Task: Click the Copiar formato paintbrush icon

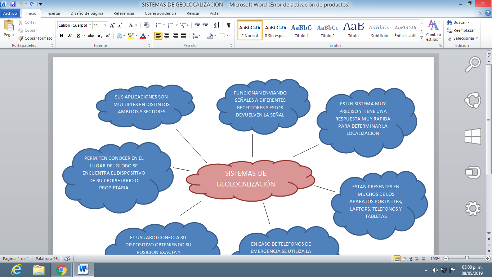Action: click(x=21, y=38)
